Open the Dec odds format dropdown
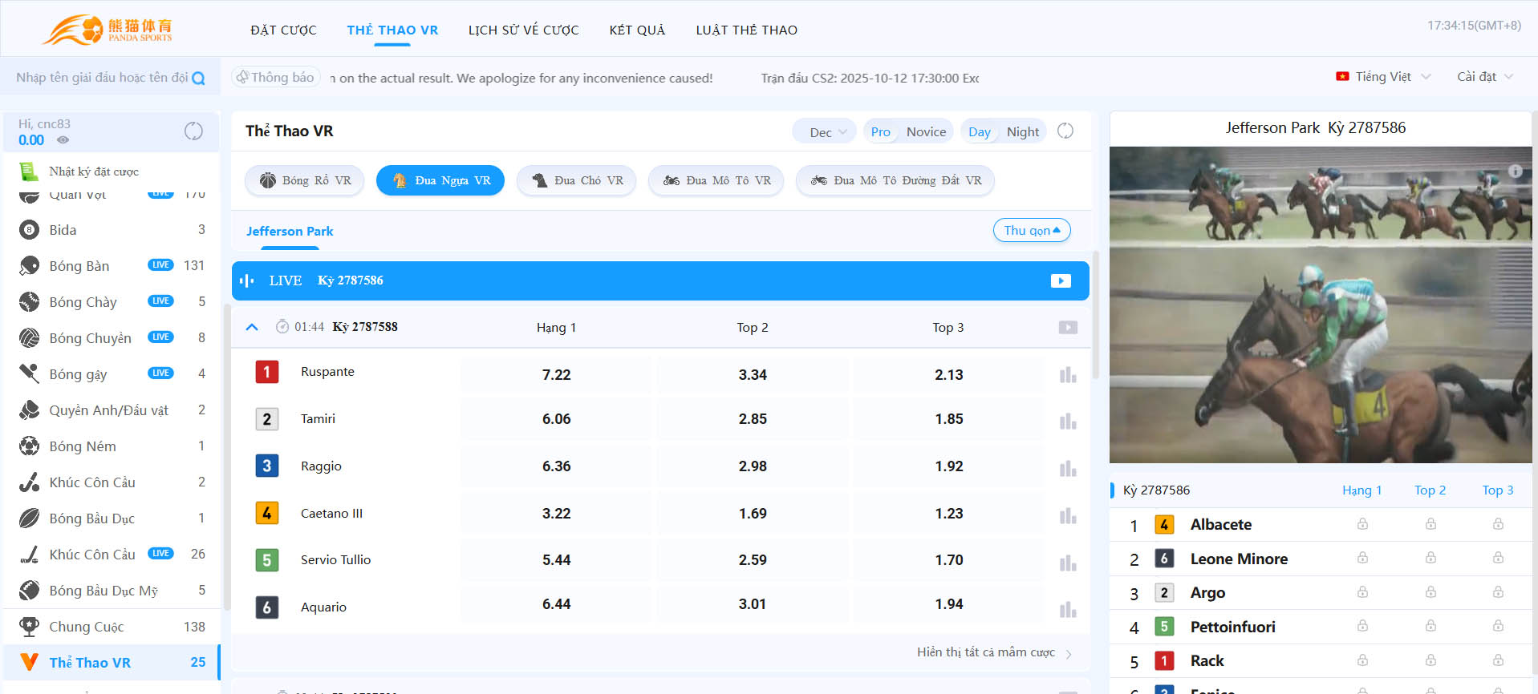This screenshot has width=1538, height=694. click(x=827, y=132)
